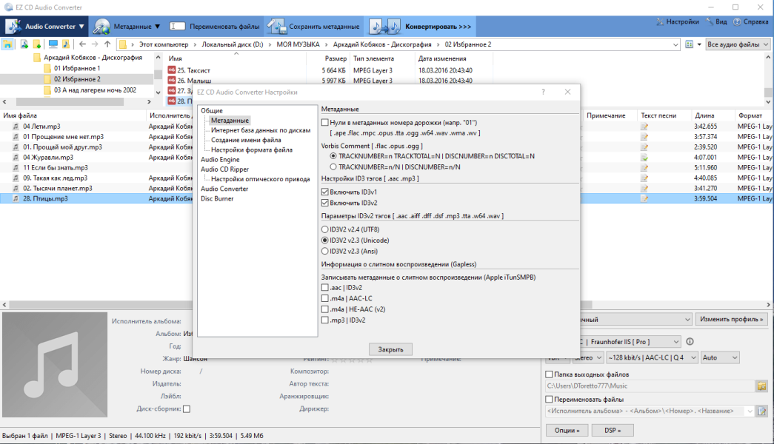Open the Метаданные toolbar dropdown
Screen dimensions: 774x444
coord(127,26)
